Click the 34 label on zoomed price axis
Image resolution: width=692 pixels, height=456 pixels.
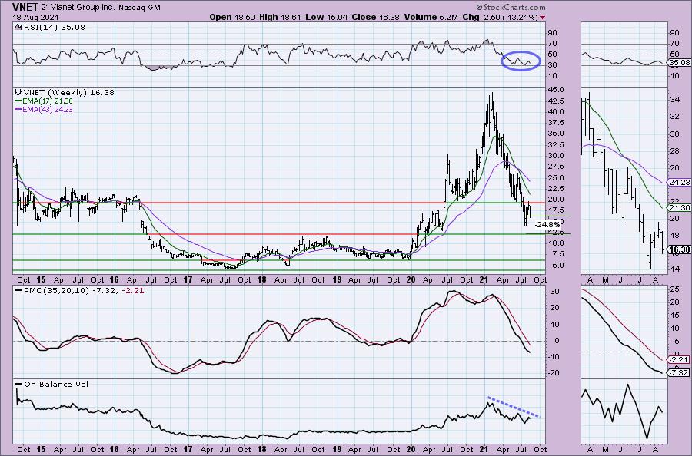pyautogui.click(x=675, y=100)
